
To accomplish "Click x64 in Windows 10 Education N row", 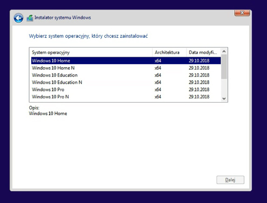I will 158,82.
